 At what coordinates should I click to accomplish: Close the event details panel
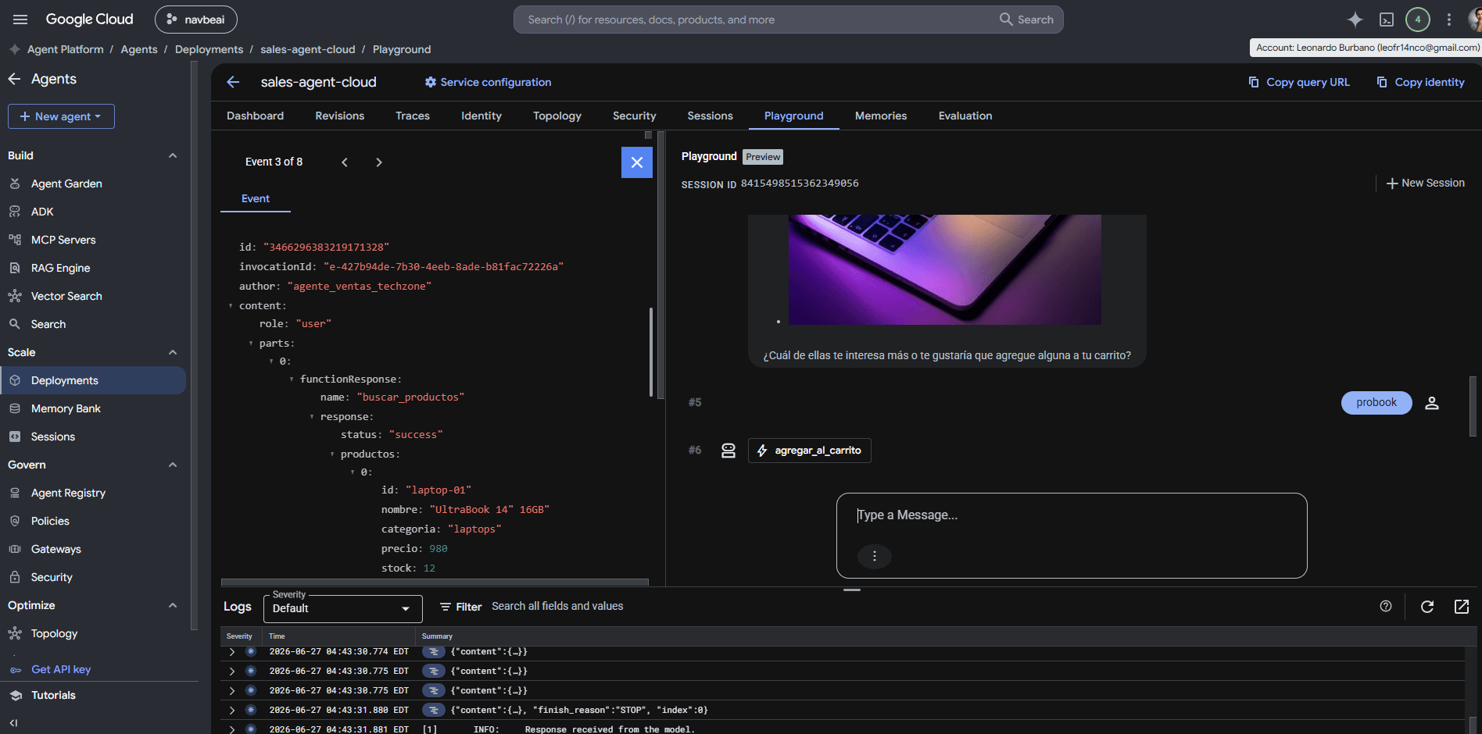(x=637, y=162)
